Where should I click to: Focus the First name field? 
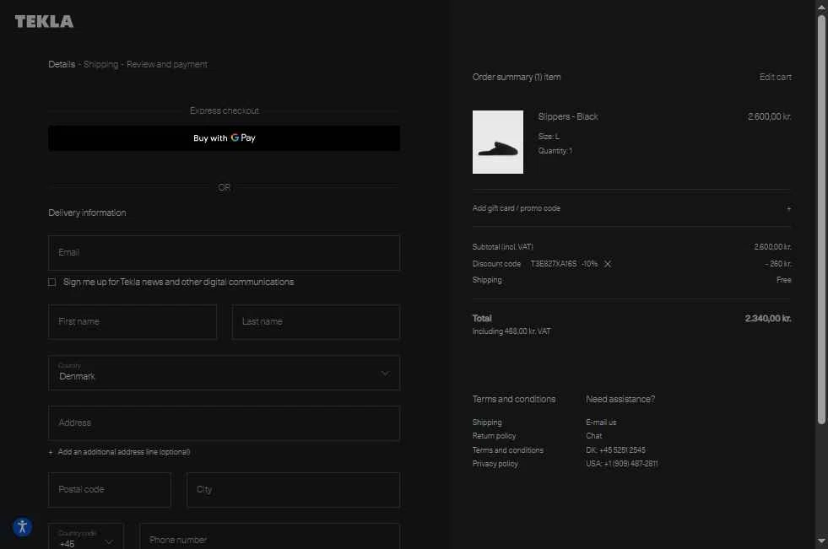click(x=133, y=321)
